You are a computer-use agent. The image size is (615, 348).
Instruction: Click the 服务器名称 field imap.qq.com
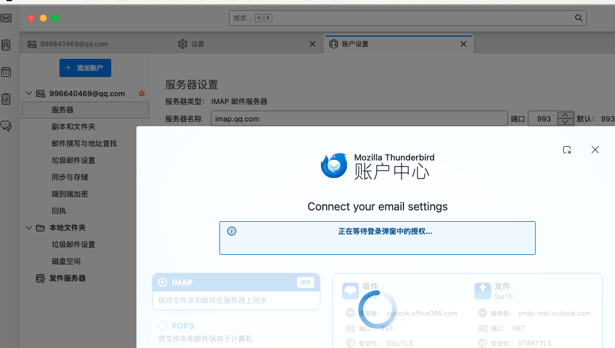tap(360, 118)
